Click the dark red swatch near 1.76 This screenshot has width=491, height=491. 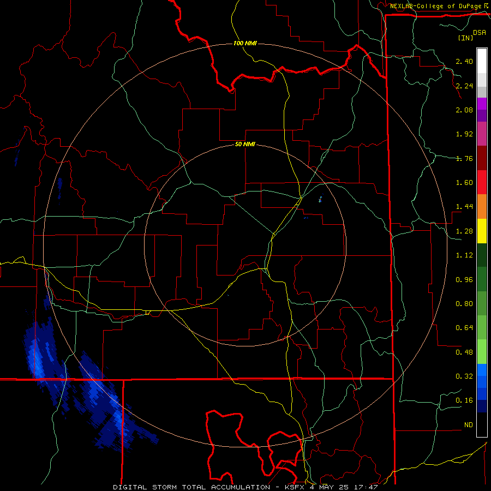pyautogui.click(x=482, y=158)
